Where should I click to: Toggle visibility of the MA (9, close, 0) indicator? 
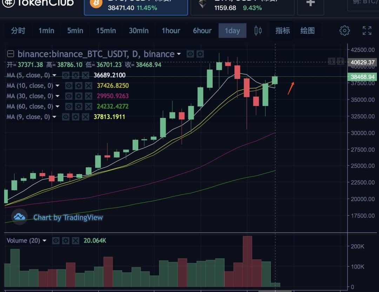point(66,117)
